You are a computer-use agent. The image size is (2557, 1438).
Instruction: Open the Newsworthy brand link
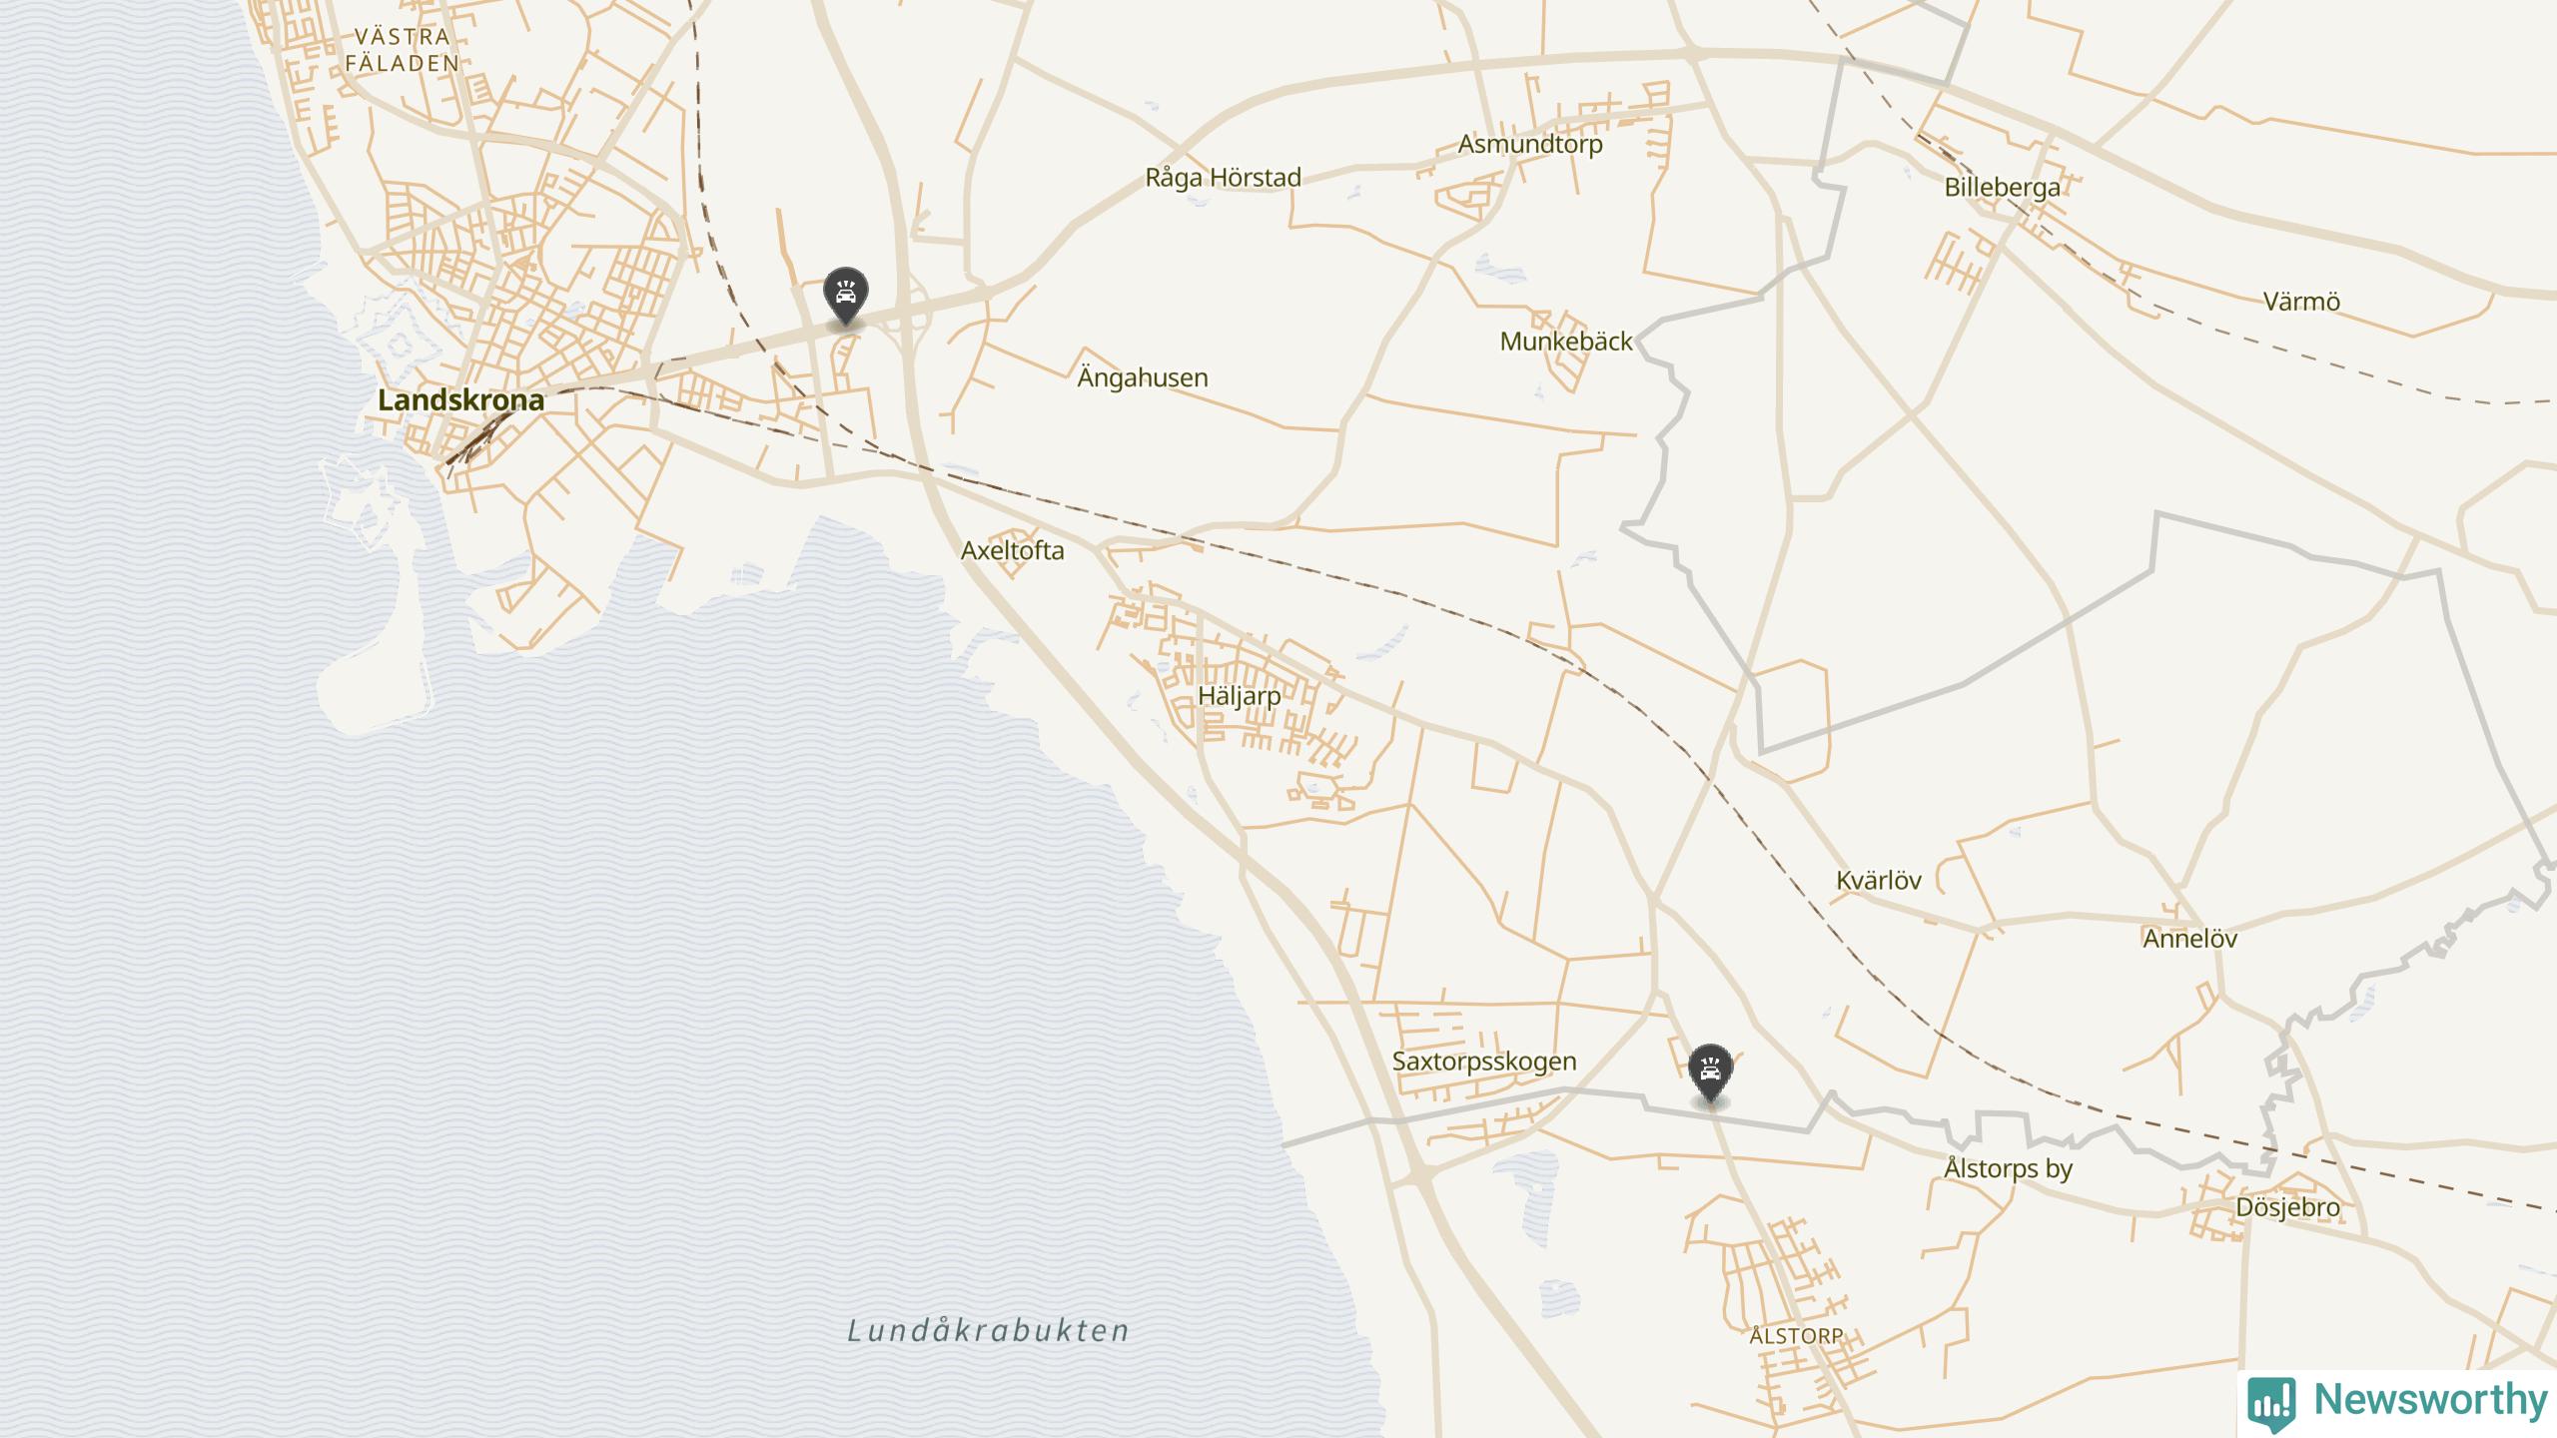2398,1401
